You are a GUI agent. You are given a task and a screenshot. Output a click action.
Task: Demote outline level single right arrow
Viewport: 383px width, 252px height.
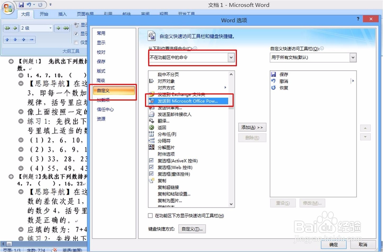58,28
